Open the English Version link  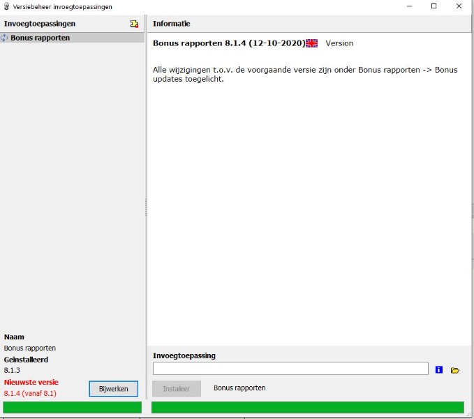(339, 43)
